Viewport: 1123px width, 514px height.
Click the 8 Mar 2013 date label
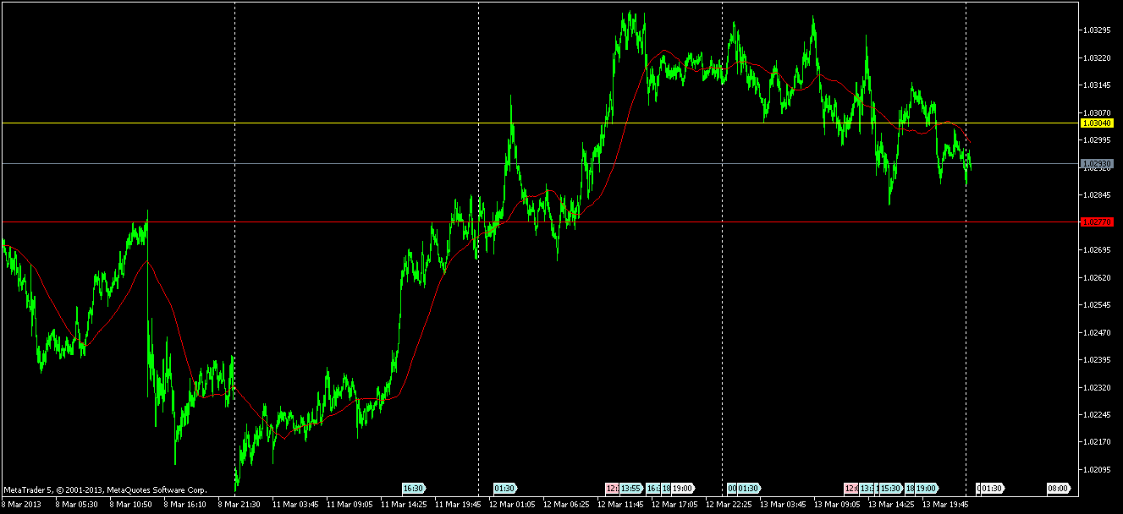click(x=21, y=505)
